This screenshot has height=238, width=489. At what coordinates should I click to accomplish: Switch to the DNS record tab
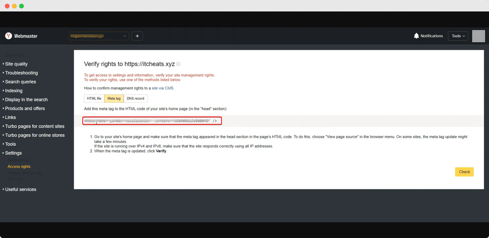point(135,98)
